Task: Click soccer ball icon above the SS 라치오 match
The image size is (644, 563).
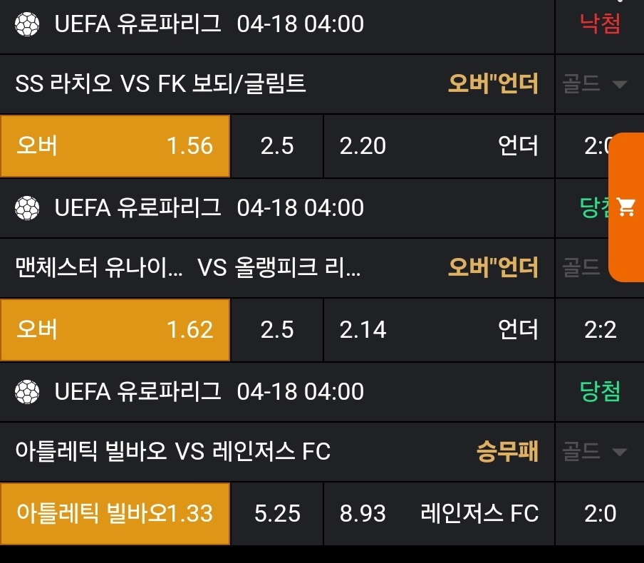Action: (27, 24)
